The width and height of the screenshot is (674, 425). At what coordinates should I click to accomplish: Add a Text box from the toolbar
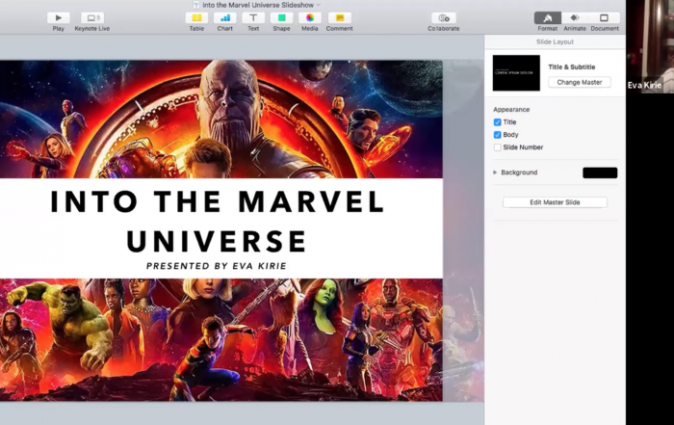[x=253, y=17]
